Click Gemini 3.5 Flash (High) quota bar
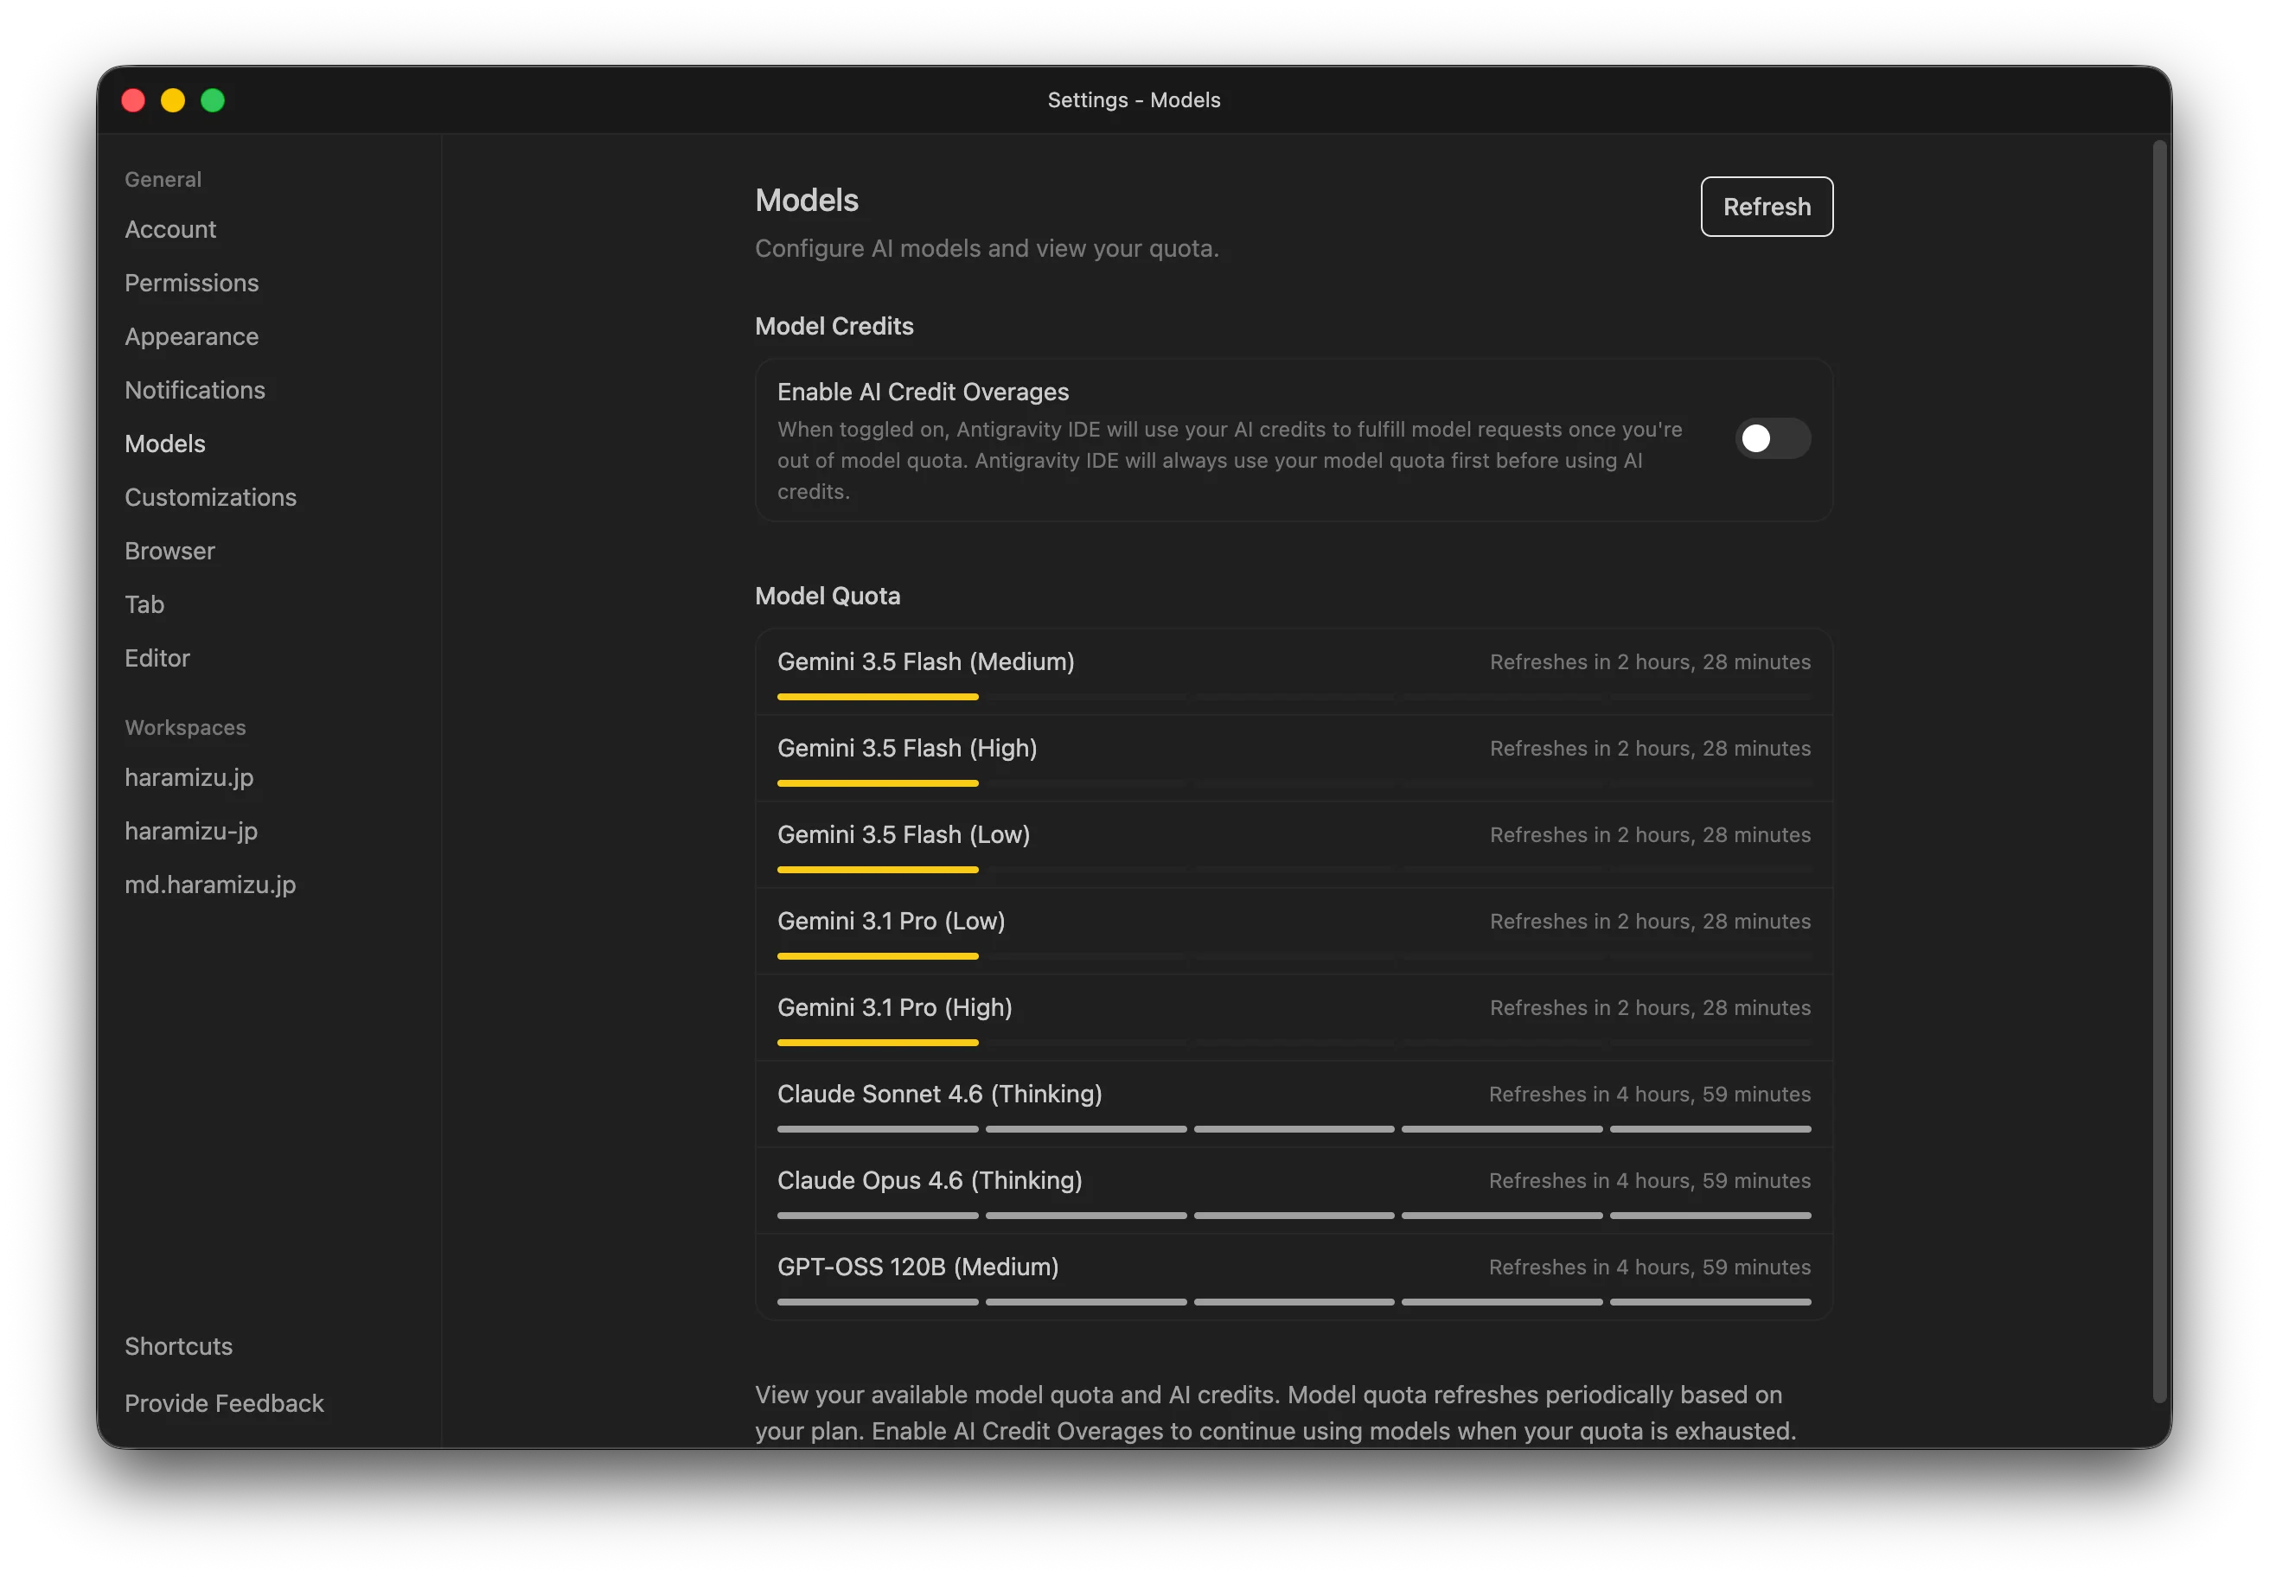 [x=1294, y=782]
